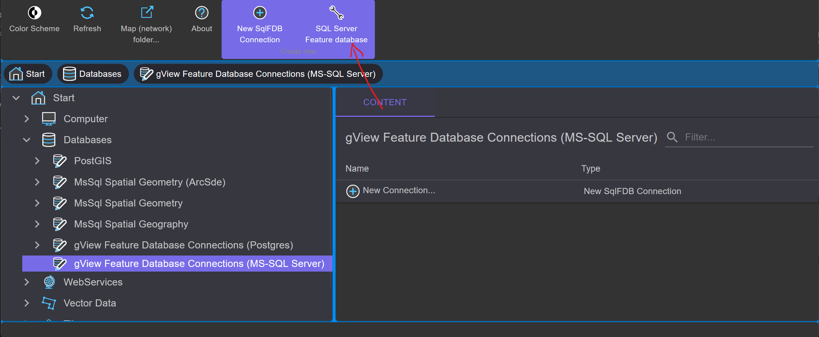Screen dimensions: 819x337
Task: Click the Color Scheme label
Action: tap(34, 28)
